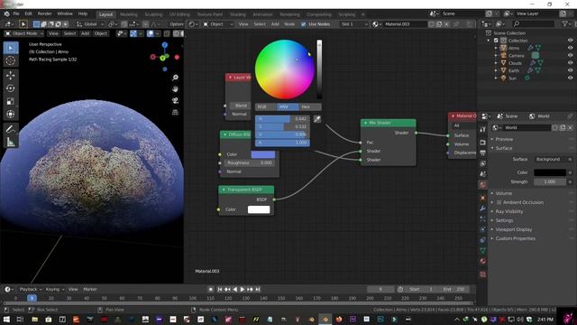Switch to the Shading workspace tab
This screenshot has width=577, height=325.
[238, 14]
